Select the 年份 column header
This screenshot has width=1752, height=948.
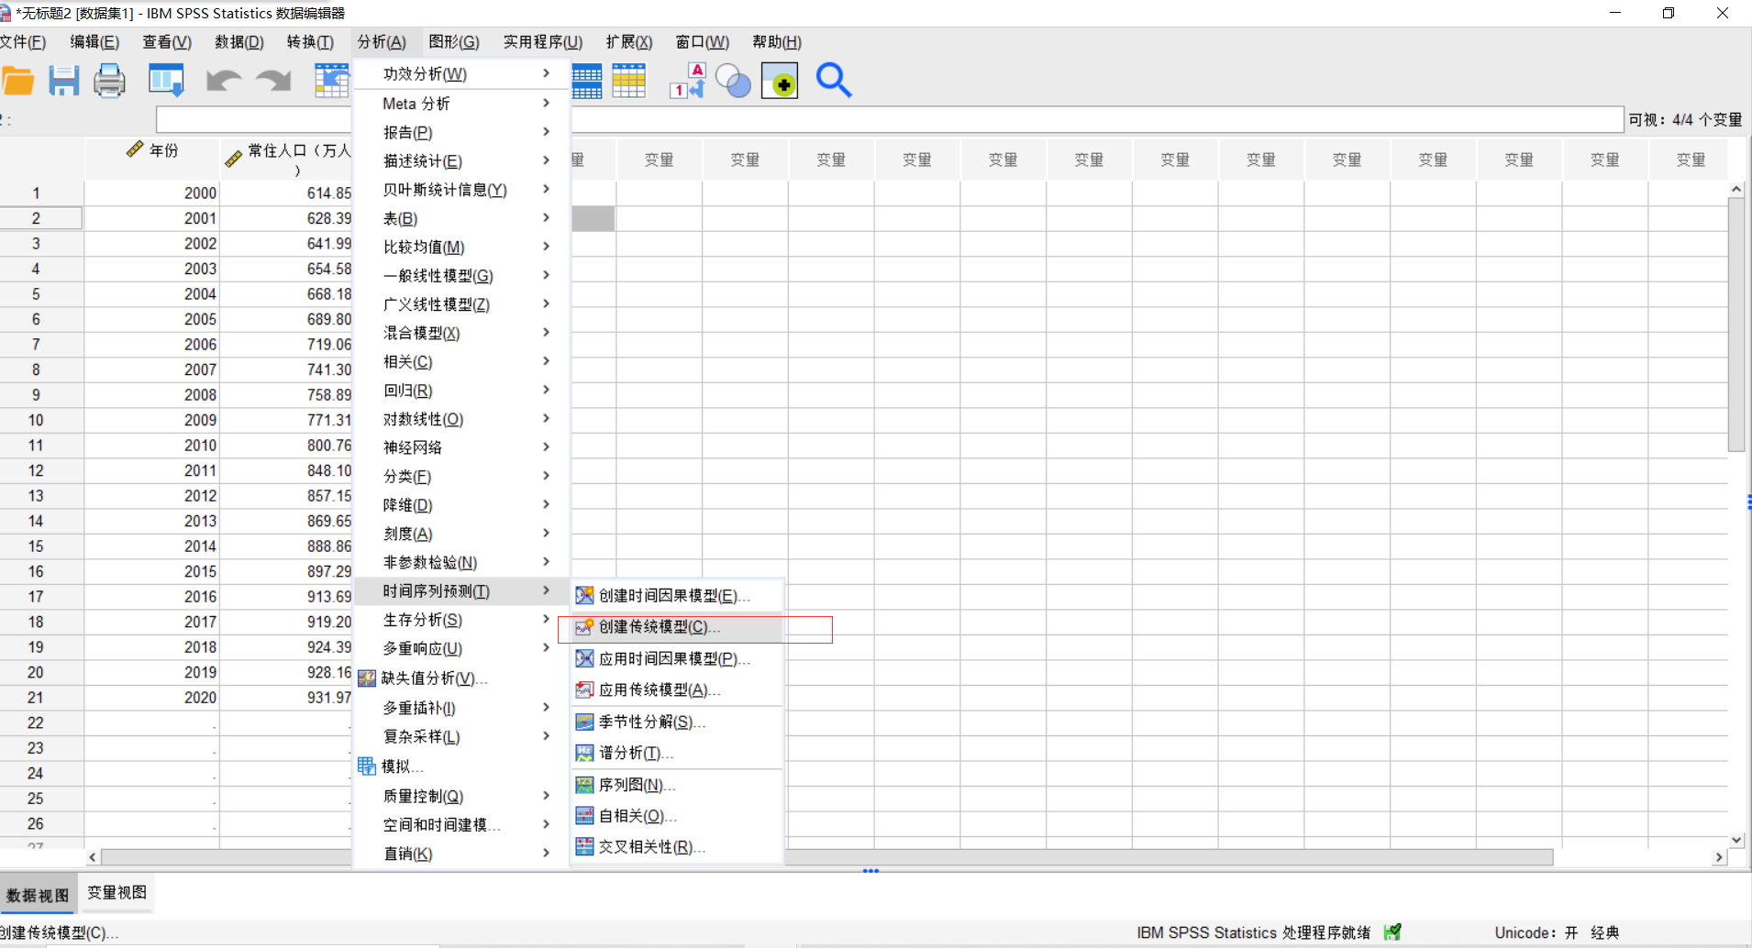click(x=152, y=159)
